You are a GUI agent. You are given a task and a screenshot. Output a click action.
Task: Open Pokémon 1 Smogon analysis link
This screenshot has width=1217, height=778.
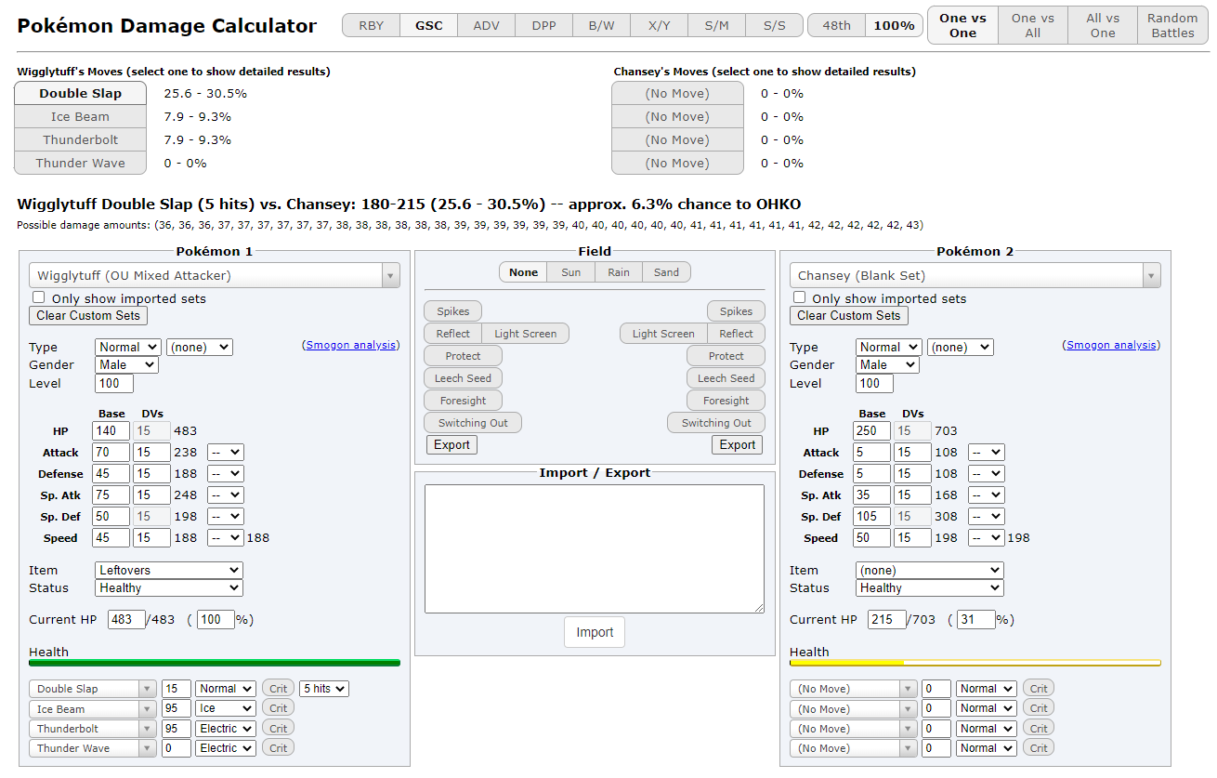350,345
